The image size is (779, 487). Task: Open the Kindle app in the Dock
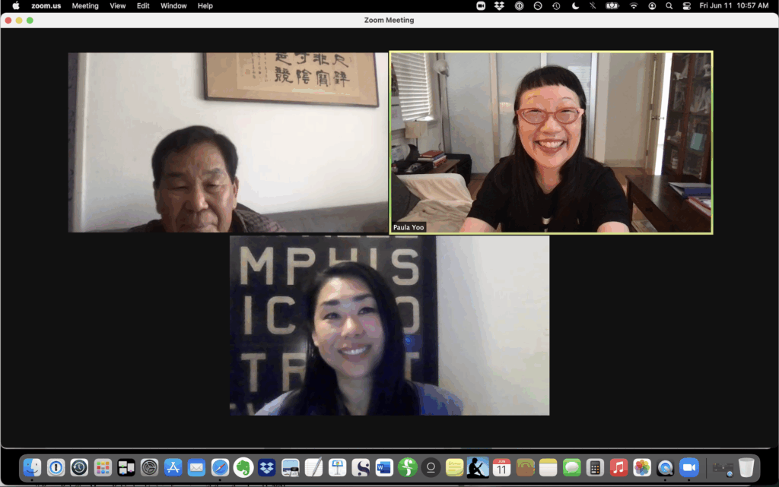coord(478,467)
